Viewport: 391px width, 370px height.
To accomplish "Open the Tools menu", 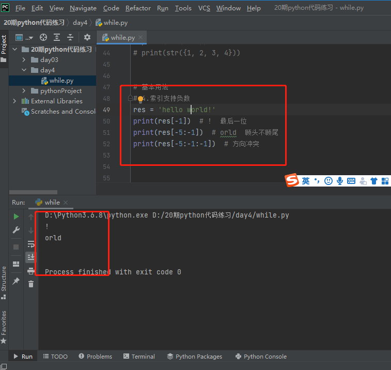I will (183, 8).
